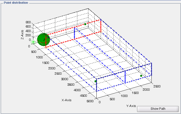
Task: Select the 600 tick on the Z-axis
Action: point(28,27)
